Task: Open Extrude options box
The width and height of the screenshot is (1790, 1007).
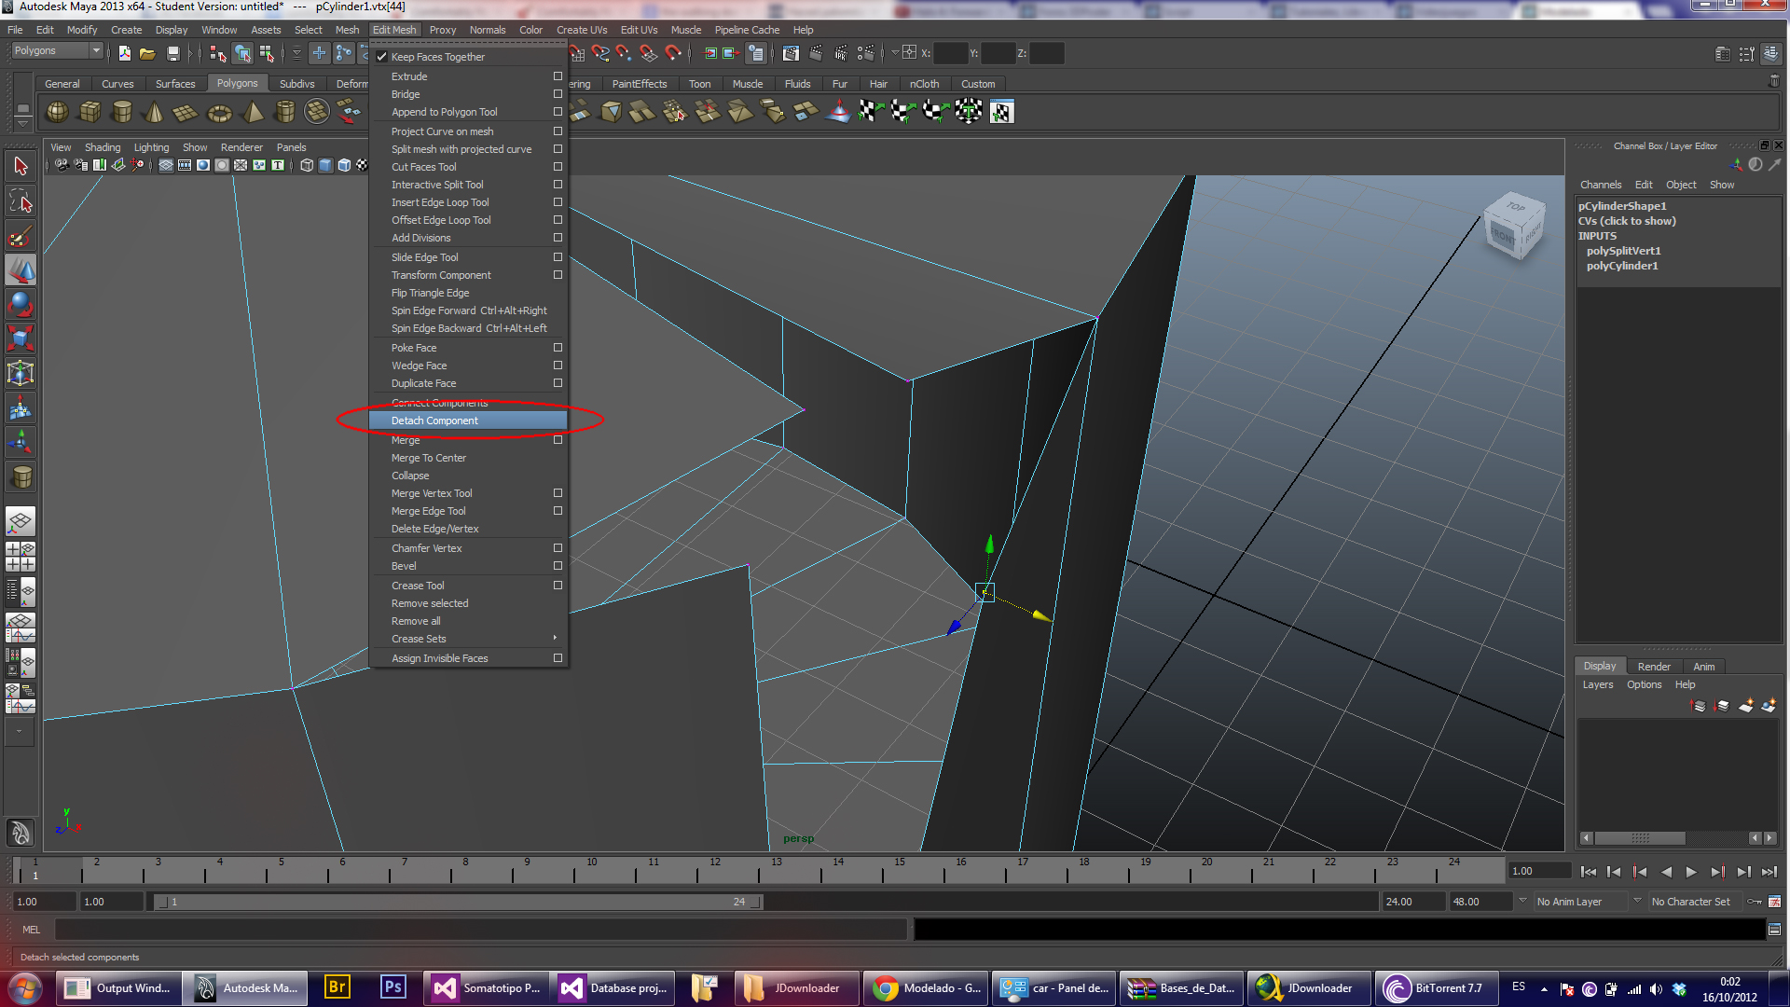Action: click(558, 76)
